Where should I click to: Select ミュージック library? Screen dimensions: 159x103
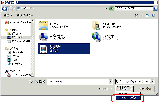click(15, 64)
